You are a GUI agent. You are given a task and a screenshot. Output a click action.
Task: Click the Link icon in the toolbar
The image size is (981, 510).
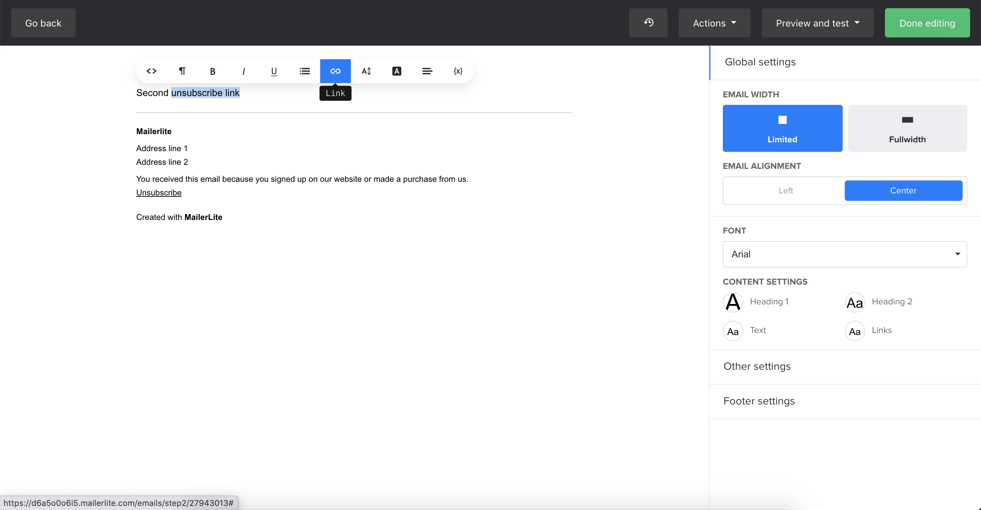(x=335, y=71)
